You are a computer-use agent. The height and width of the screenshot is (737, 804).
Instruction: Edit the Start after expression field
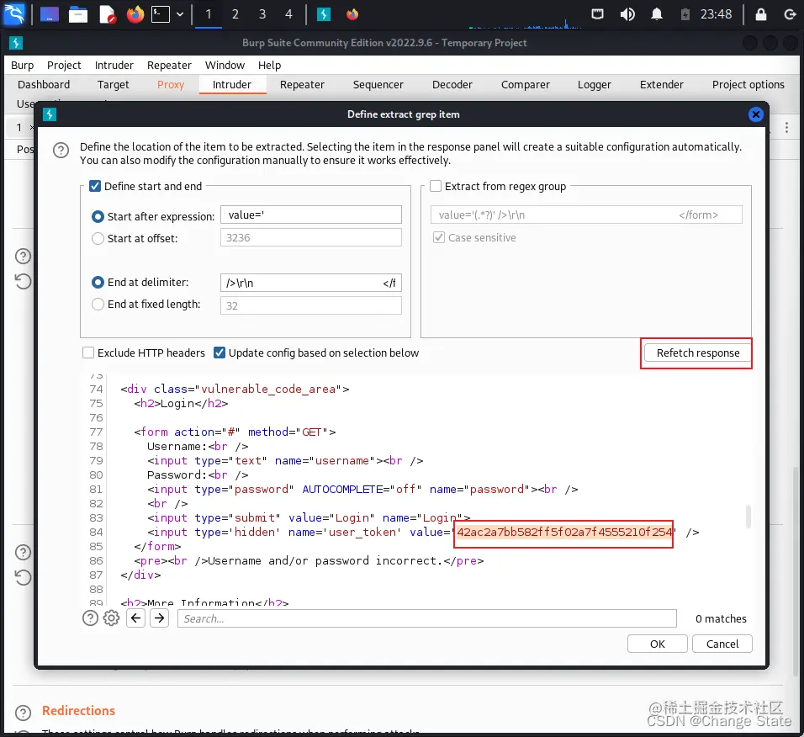pyautogui.click(x=310, y=215)
